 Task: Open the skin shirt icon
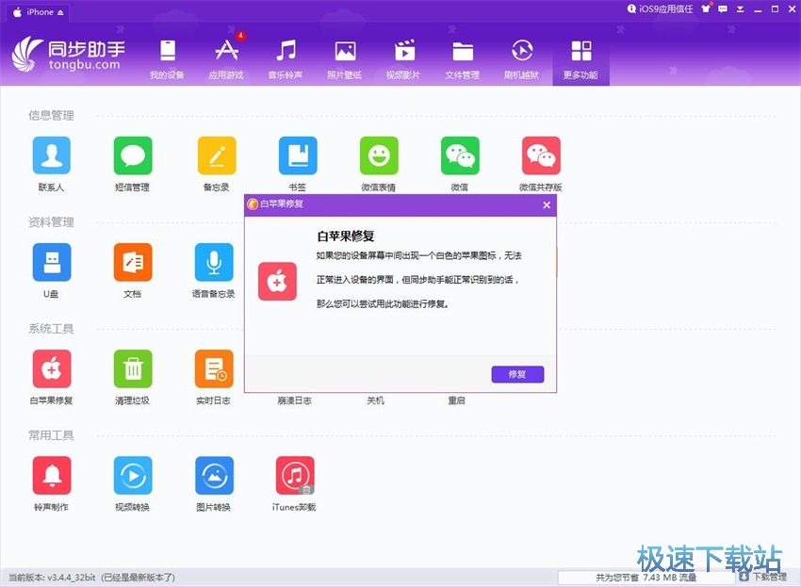[706, 8]
